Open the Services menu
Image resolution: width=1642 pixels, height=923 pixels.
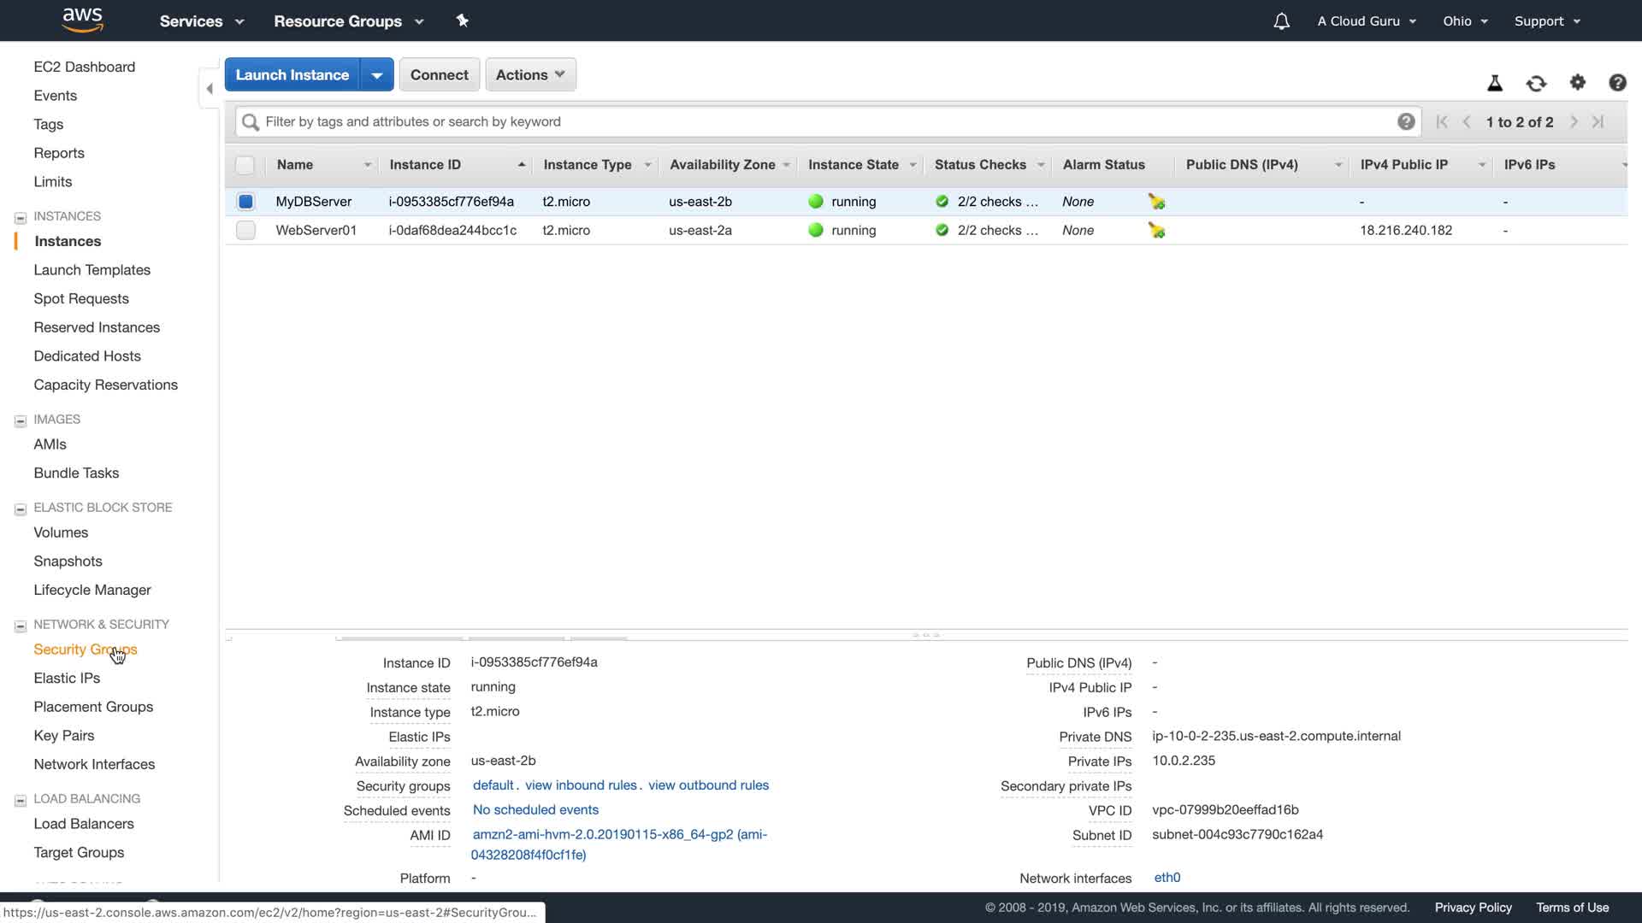pos(201,21)
